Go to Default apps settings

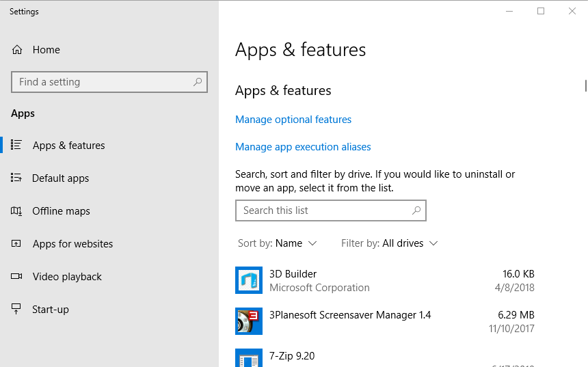(109, 178)
